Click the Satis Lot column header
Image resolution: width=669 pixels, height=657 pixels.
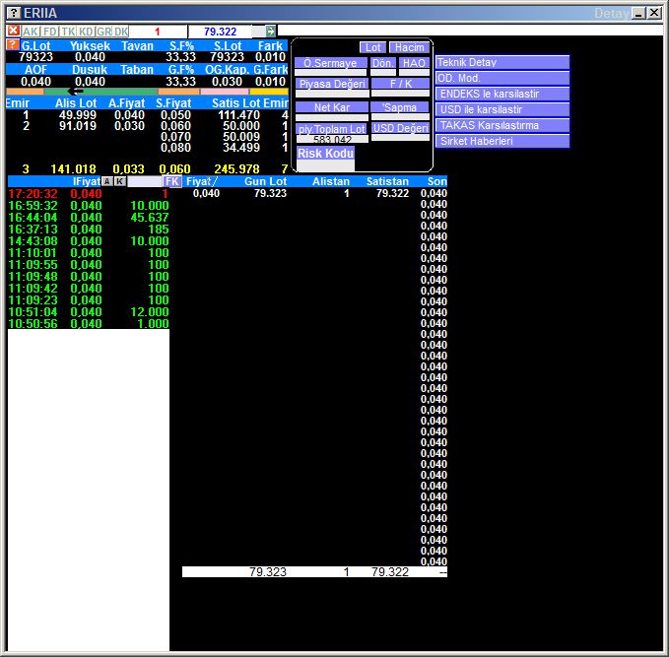click(x=235, y=103)
